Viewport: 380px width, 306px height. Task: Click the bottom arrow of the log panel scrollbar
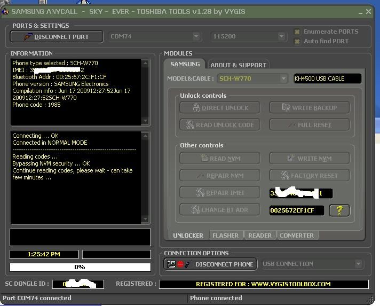tap(145, 219)
